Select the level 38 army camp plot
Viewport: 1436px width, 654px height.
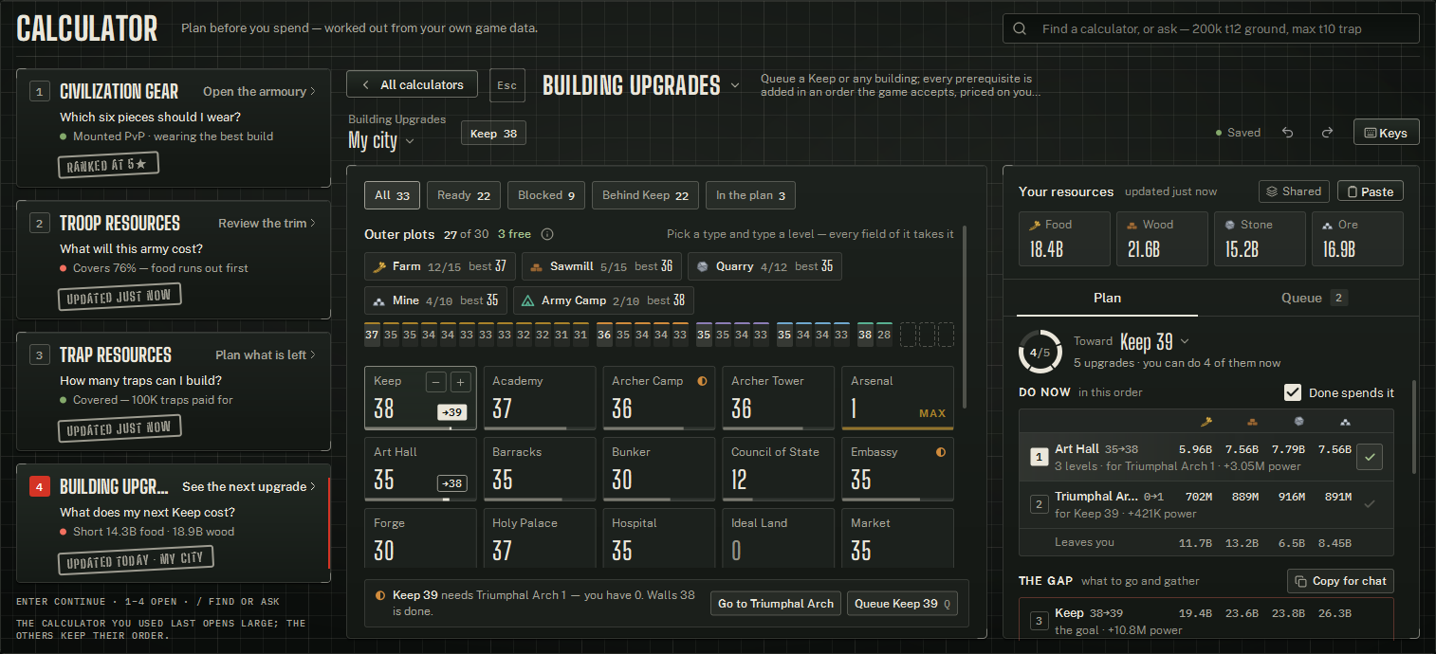point(865,335)
